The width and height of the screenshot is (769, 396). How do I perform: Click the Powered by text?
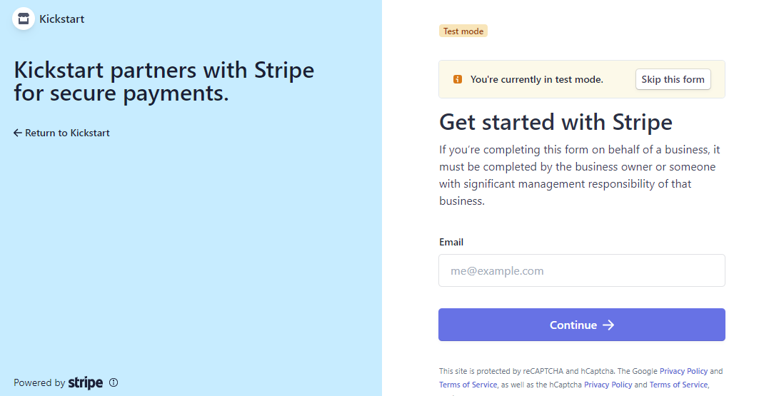pyautogui.click(x=39, y=382)
